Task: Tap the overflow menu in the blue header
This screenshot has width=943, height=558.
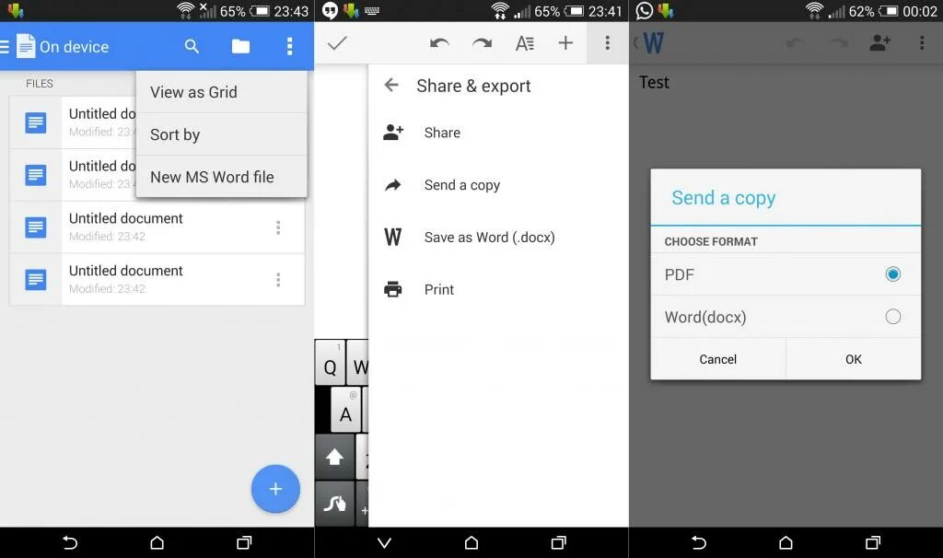Action: point(289,46)
